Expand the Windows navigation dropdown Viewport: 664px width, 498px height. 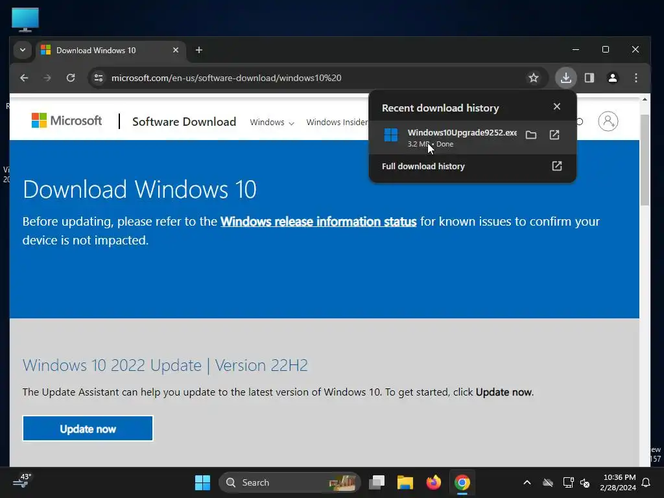pos(272,123)
